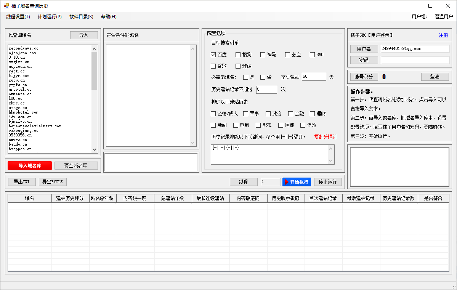
Task: Click the 密码 password input field
Action: point(415,60)
